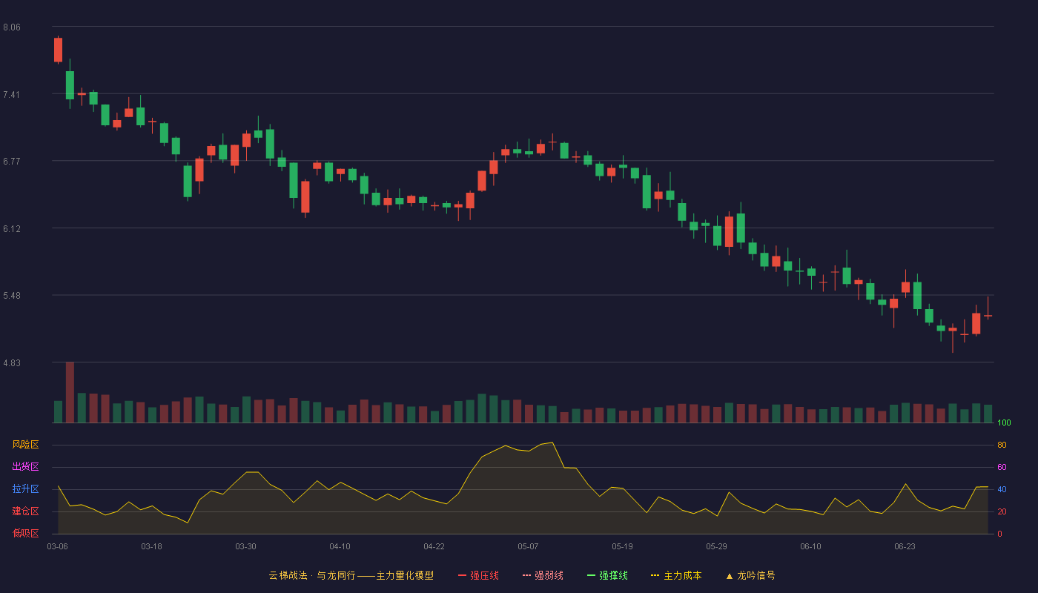Toggle the 主力成本 legend series
The width and height of the screenshot is (1038, 593).
tap(676, 575)
